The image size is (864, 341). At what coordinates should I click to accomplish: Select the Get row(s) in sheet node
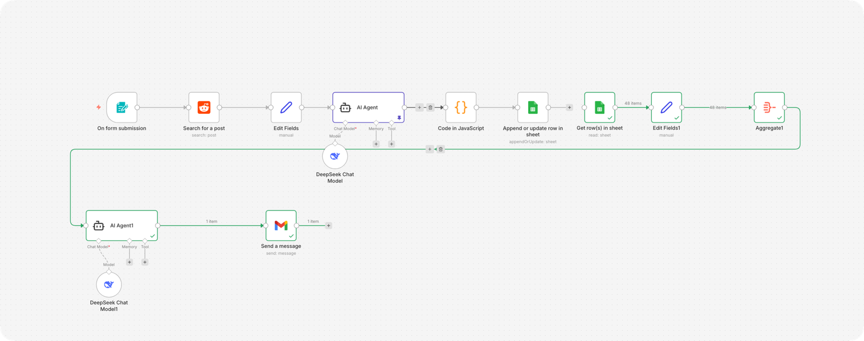pyautogui.click(x=599, y=107)
